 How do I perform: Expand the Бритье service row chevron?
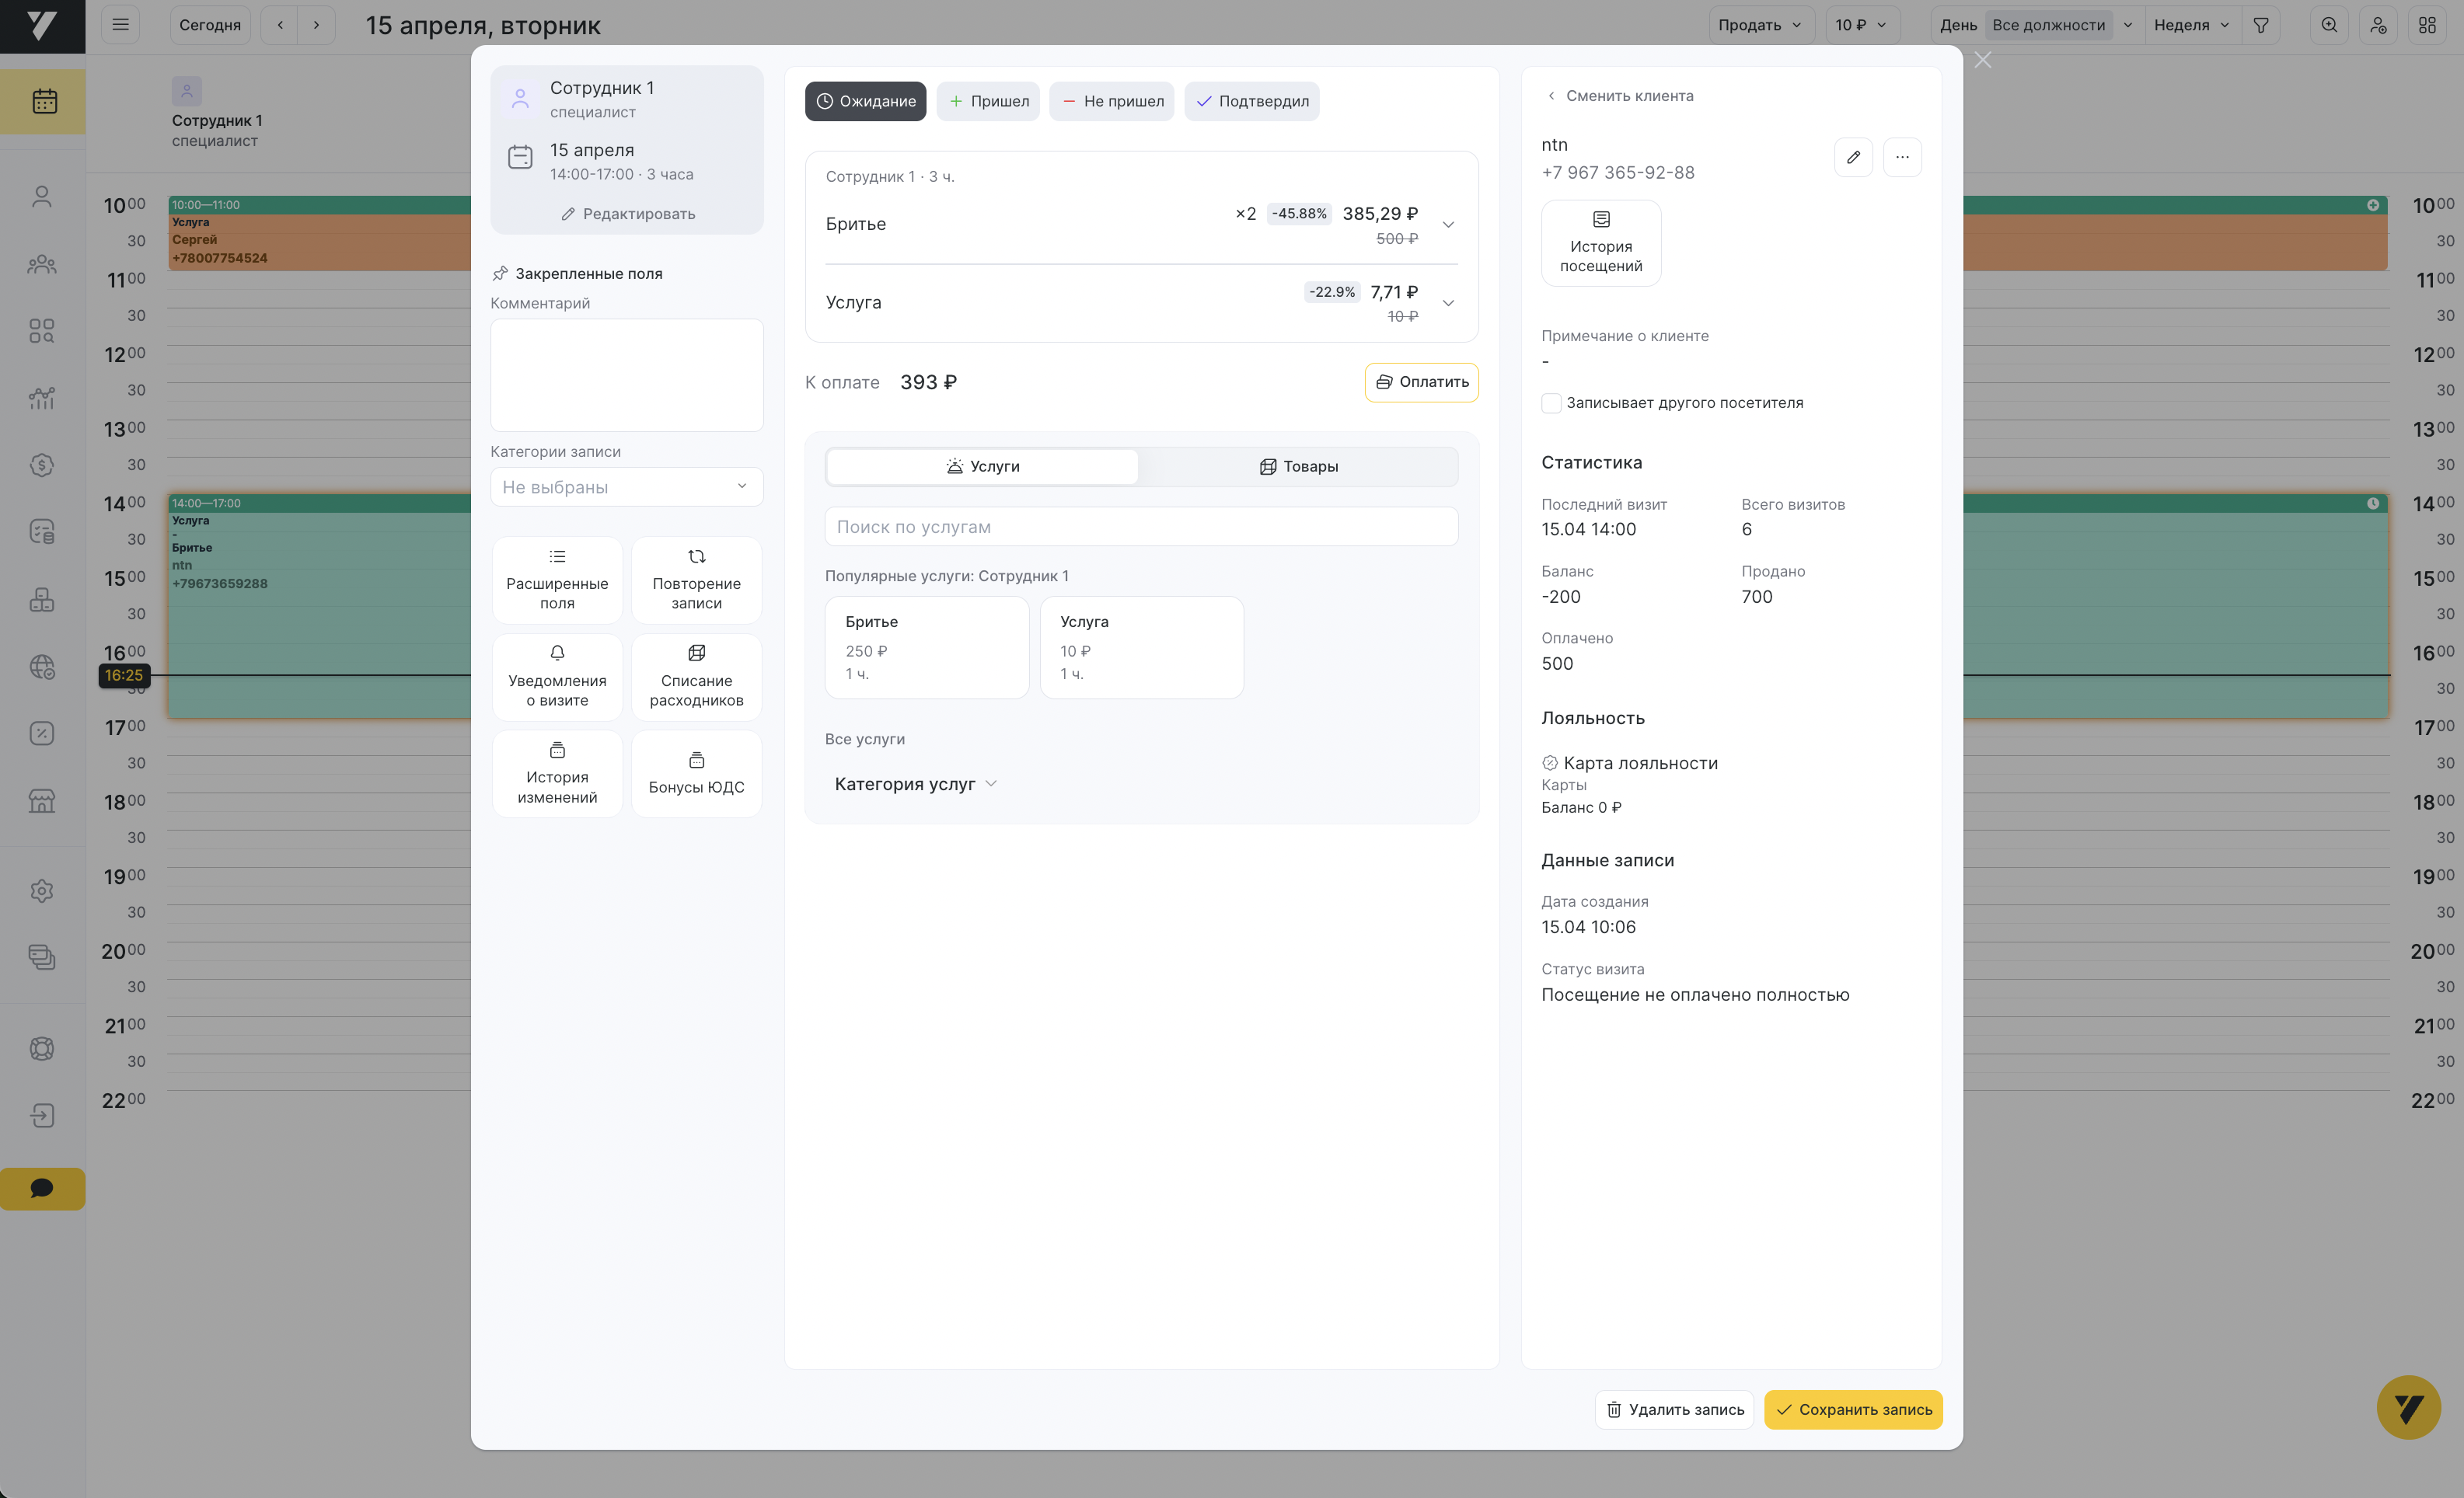click(1447, 225)
